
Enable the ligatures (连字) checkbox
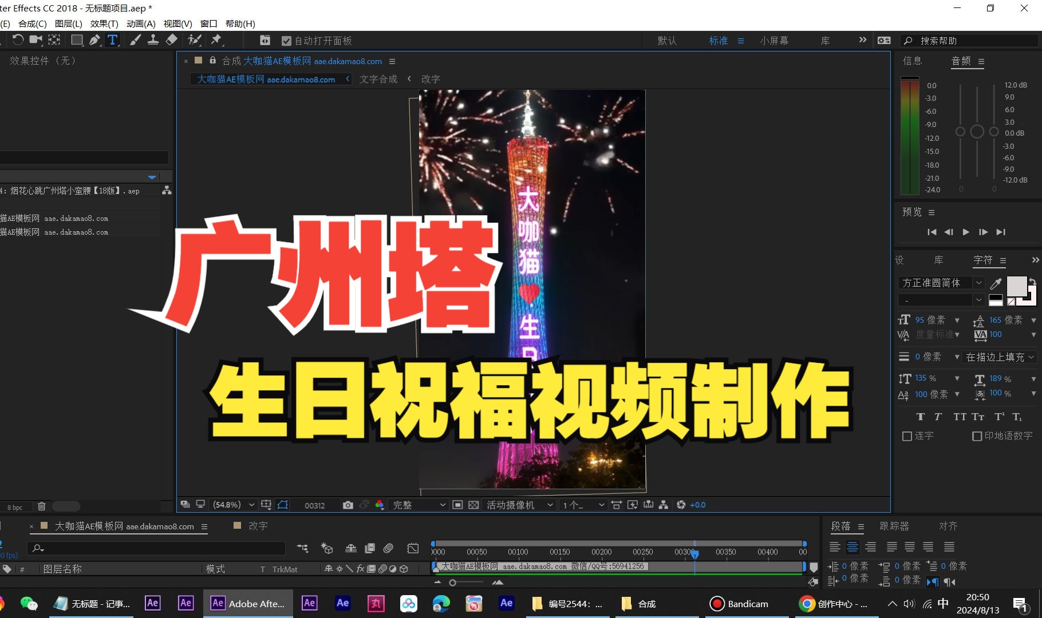pyautogui.click(x=907, y=436)
